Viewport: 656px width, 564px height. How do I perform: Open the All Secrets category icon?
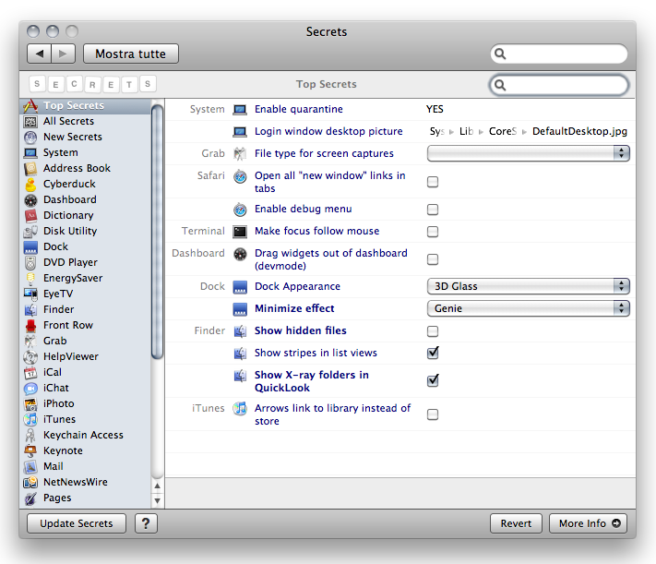pos(30,122)
